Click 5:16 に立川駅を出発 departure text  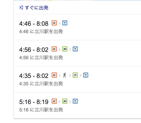pos(41,110)
